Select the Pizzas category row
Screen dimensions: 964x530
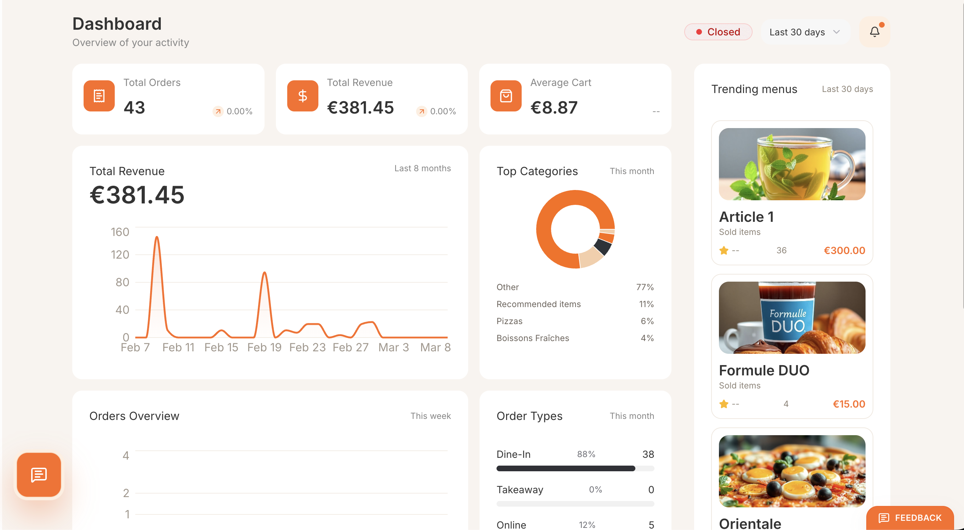click(575, 321)
